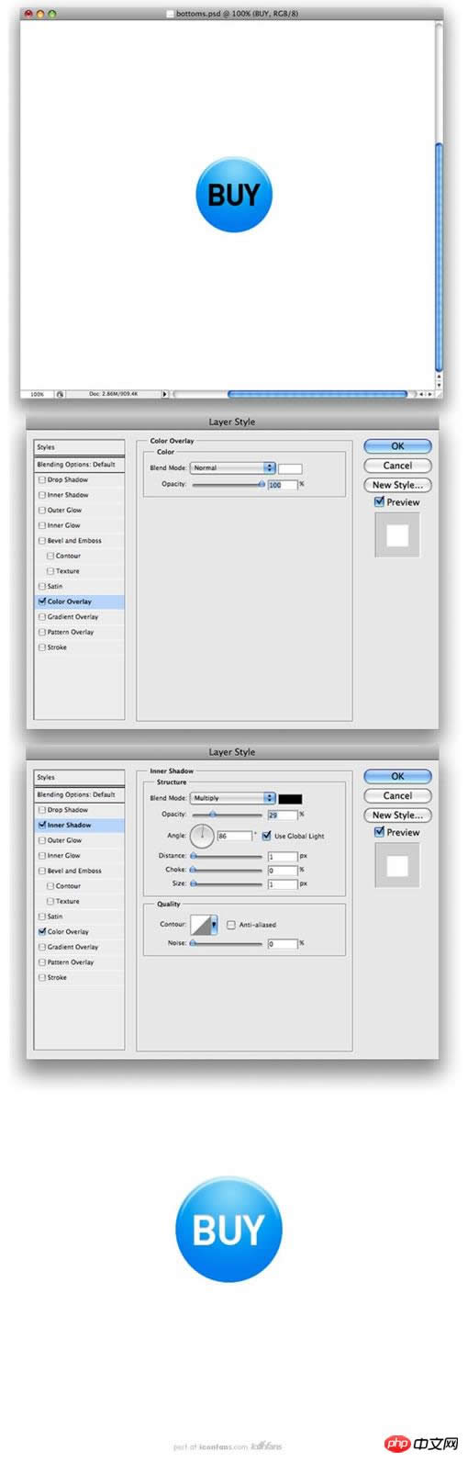468x1462 pixels.
Task: Click the document icon beside bottoms.psd title
Action: click(x=171, y=15)
